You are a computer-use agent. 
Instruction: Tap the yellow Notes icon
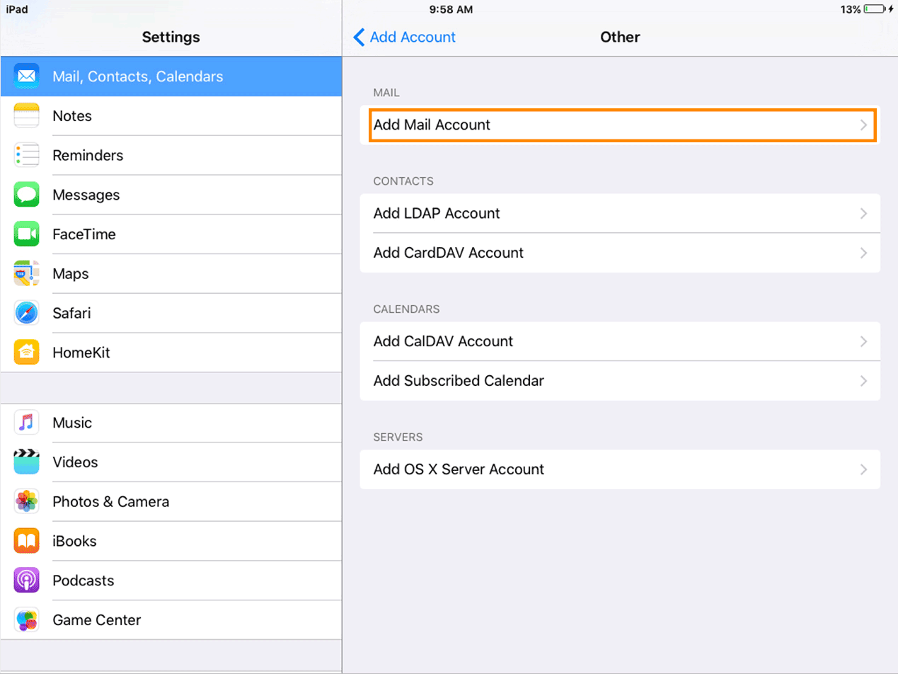point(26,115)
